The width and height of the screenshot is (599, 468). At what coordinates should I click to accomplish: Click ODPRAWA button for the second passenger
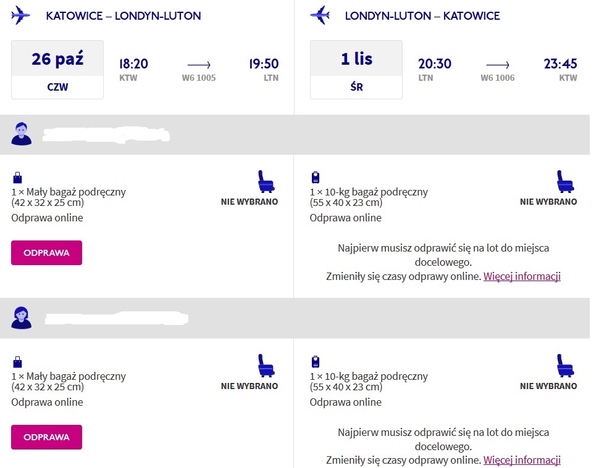[x=46, y=437]
